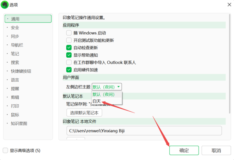
Task: Select the 知识星图 category
Action: tap(19, 123)
